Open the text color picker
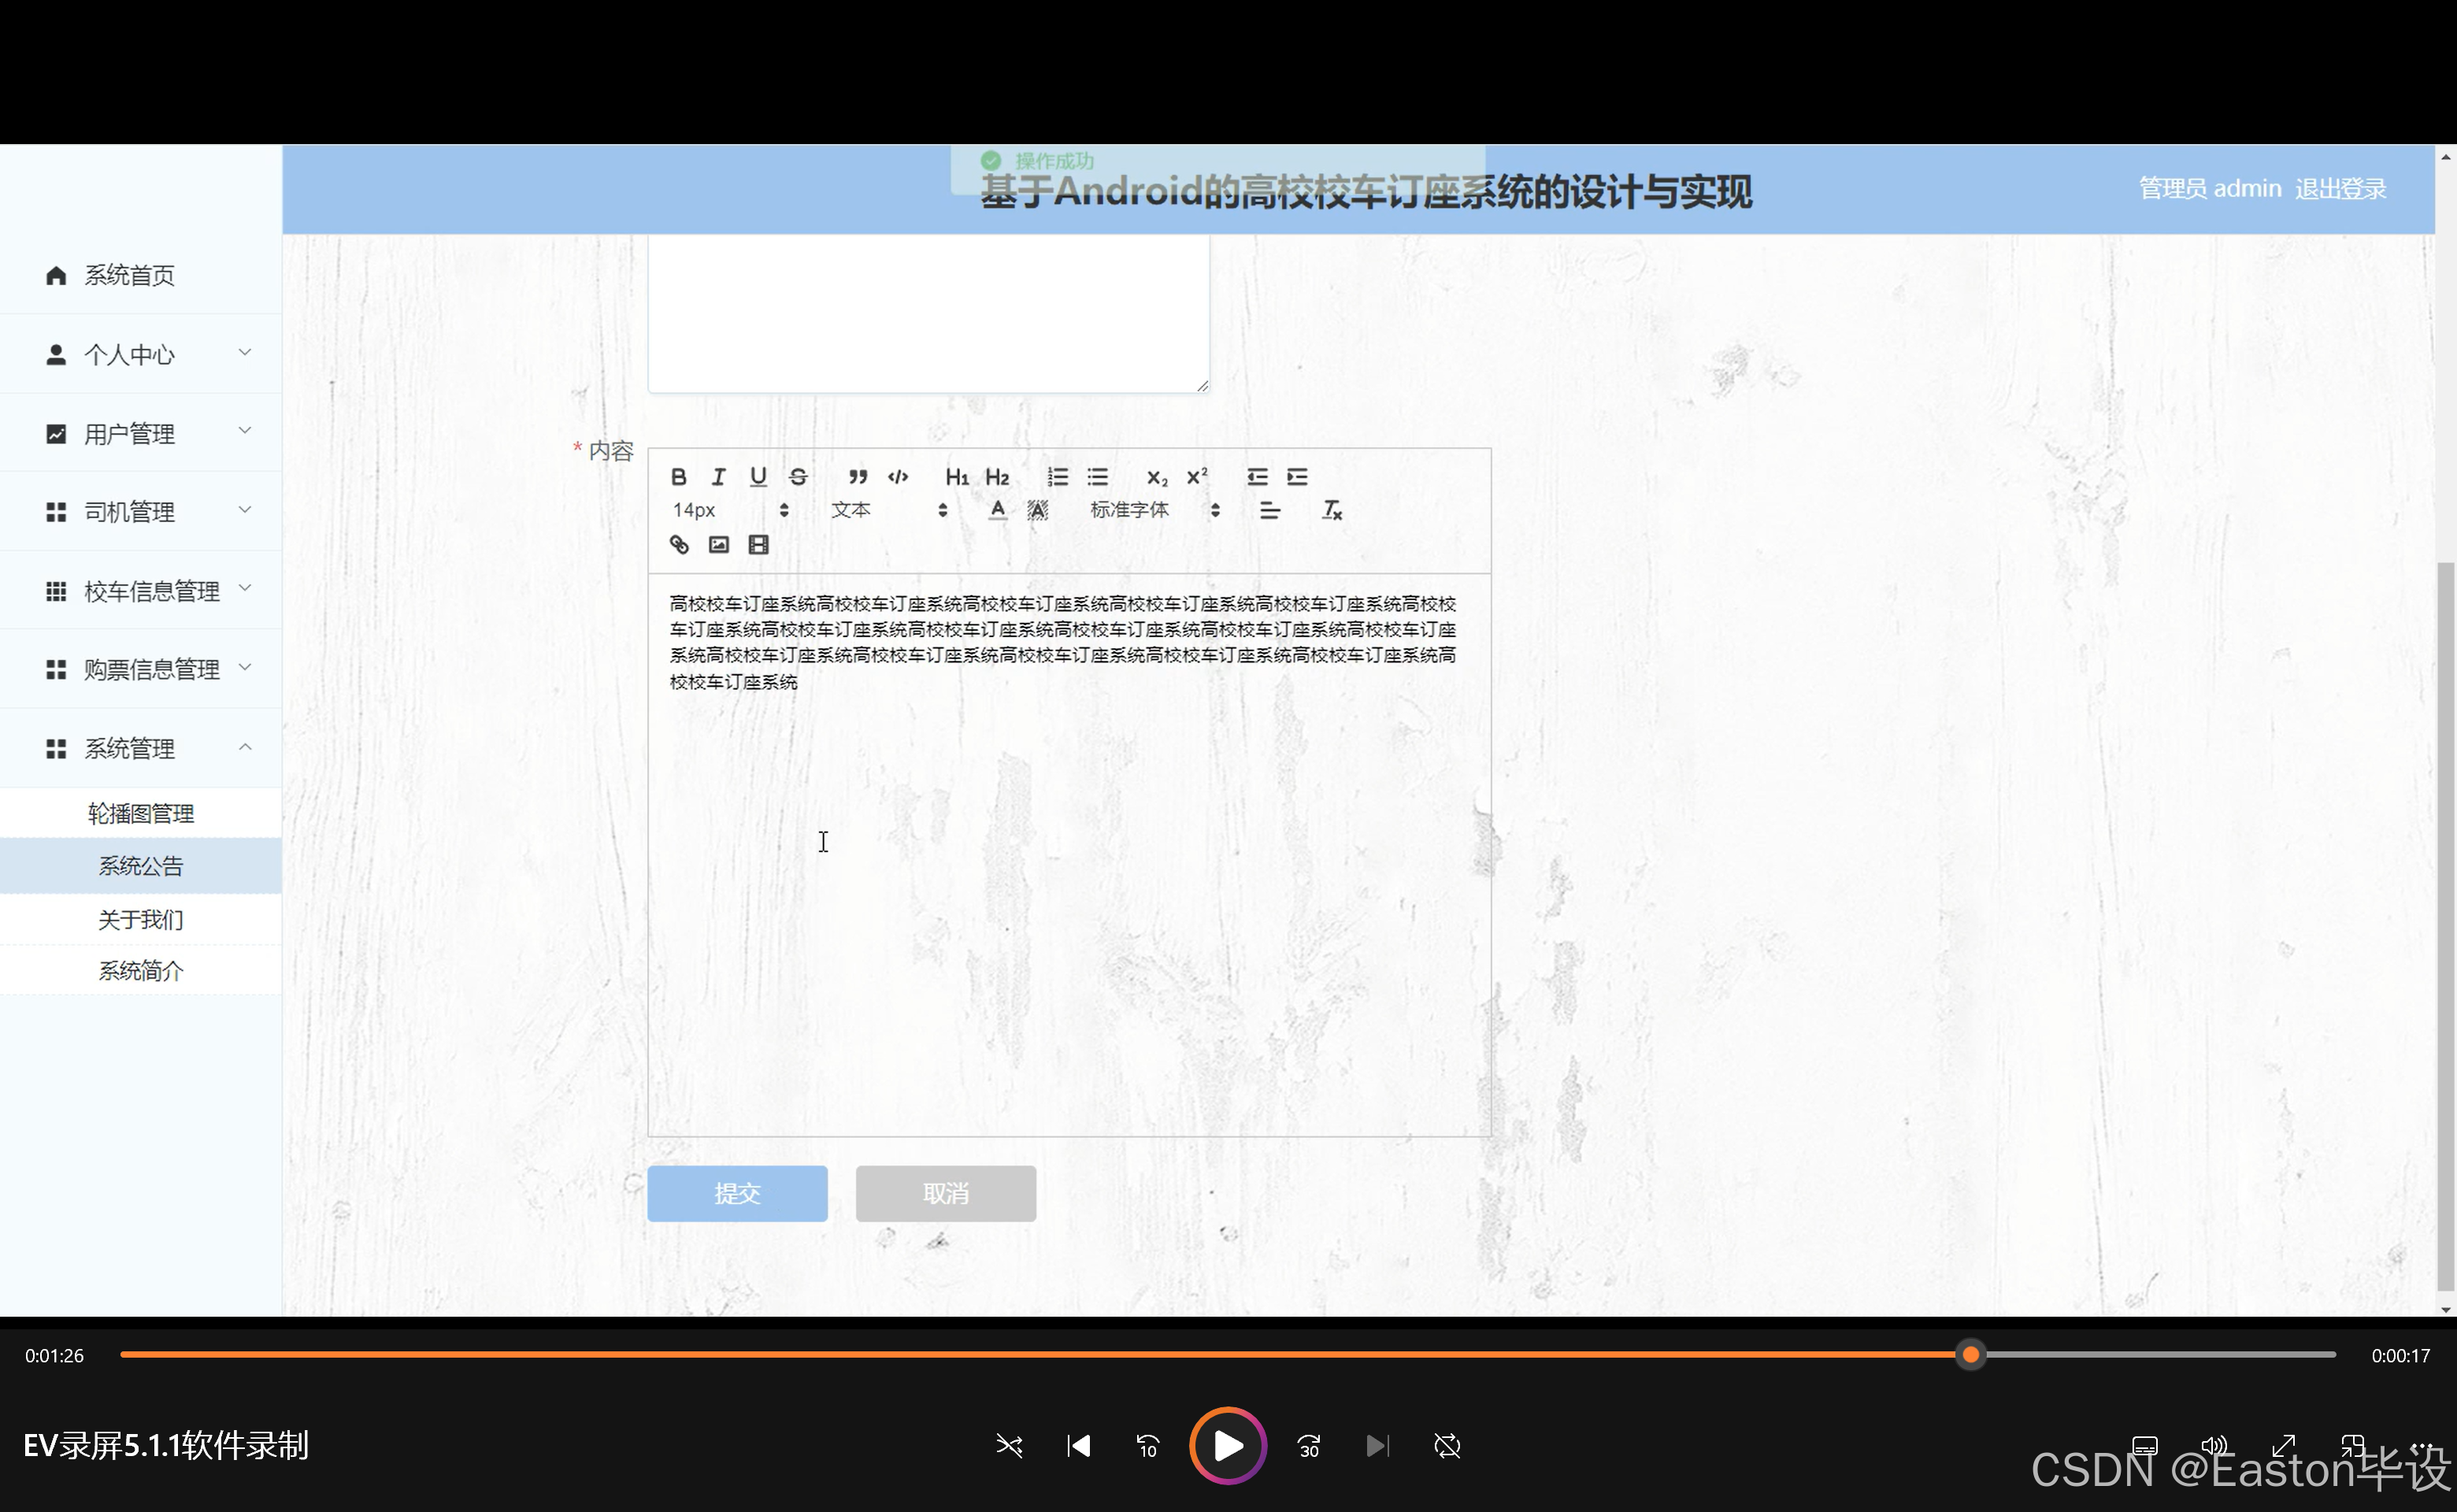This screenshot has height=1512, width=2457. pos(997,510)
